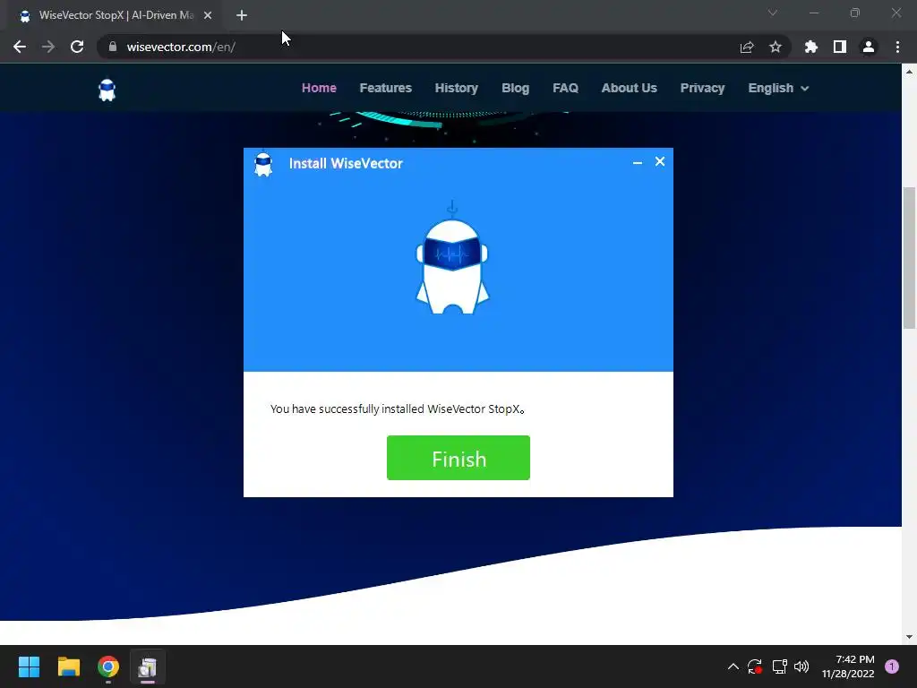This screenshot has height=688, width=917.
Task: View site security lock information
Action: pyautogui.click(x=113, y=47)
